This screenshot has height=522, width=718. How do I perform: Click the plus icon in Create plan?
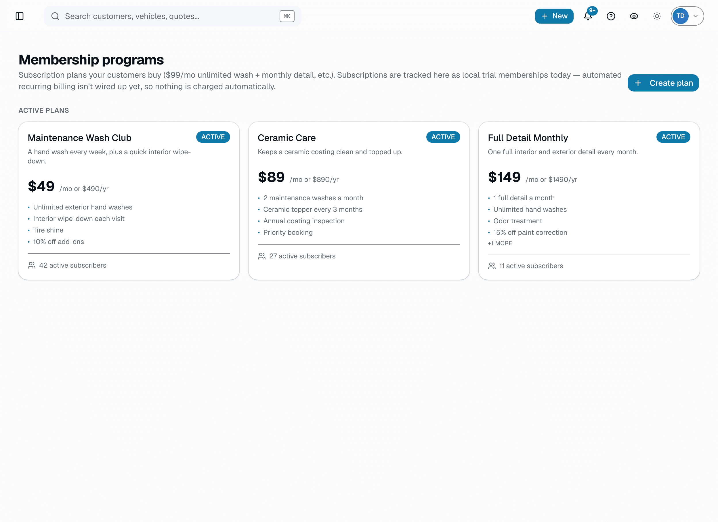click(638, 83)
